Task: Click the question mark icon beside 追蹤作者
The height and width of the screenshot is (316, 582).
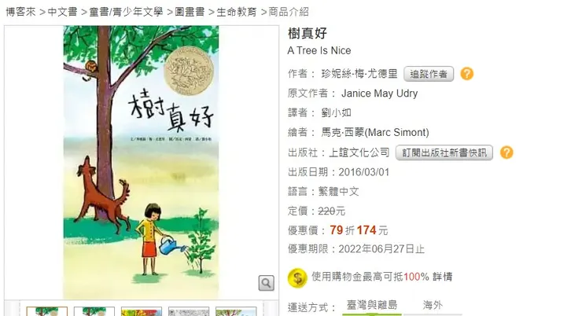Action: 466,74
